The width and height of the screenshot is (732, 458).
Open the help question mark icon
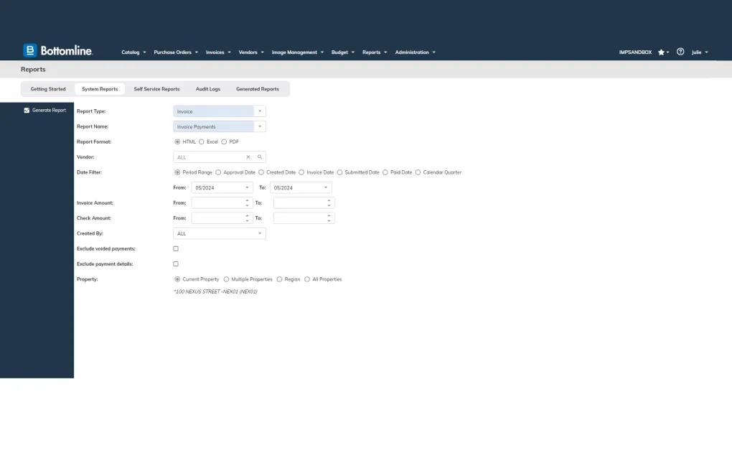click(x=680, y=52)
